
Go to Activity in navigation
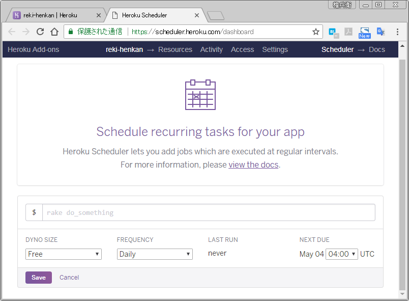point(211,49)
